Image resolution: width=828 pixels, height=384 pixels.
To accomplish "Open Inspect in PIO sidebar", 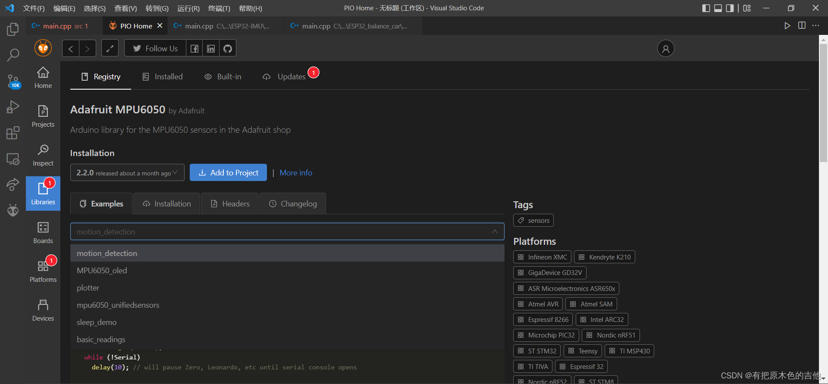I will pos(43,155).
